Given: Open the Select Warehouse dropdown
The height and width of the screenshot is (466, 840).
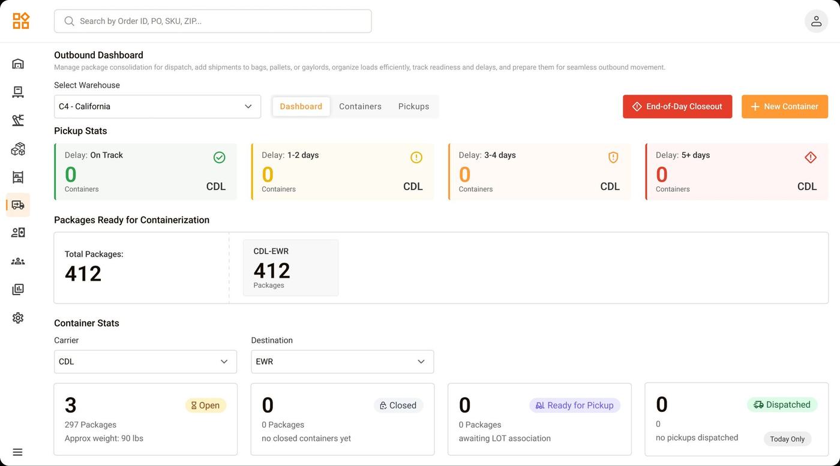Looking at the screenshot, I should 157,107.
